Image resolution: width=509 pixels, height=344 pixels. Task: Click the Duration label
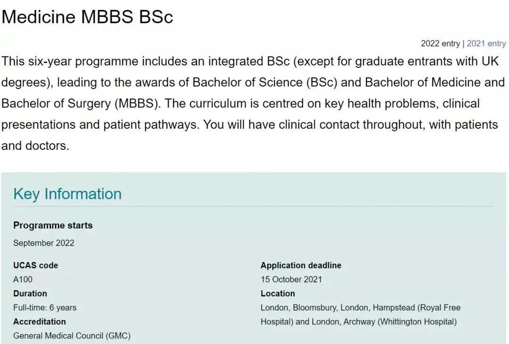[x=30, y=294]
